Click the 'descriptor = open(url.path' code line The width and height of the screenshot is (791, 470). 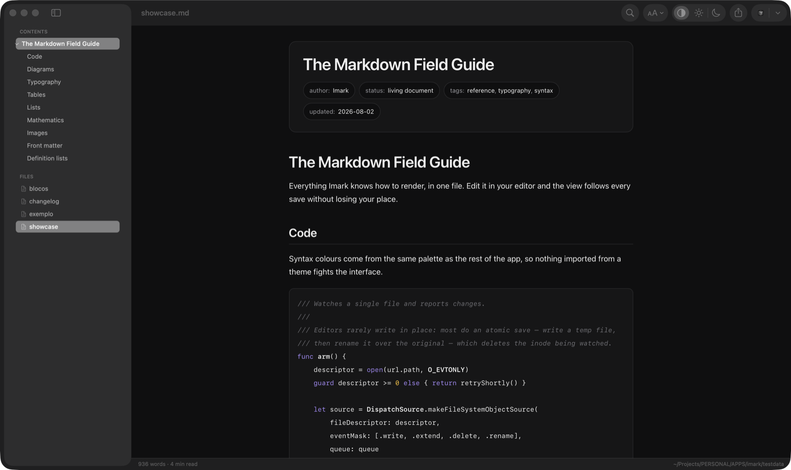(x=391, y=370)
